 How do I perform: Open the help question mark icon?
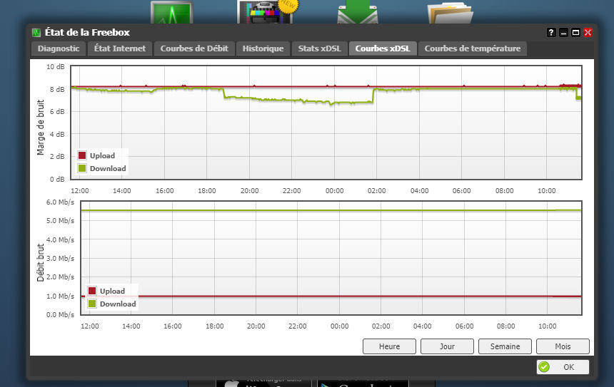551,33
